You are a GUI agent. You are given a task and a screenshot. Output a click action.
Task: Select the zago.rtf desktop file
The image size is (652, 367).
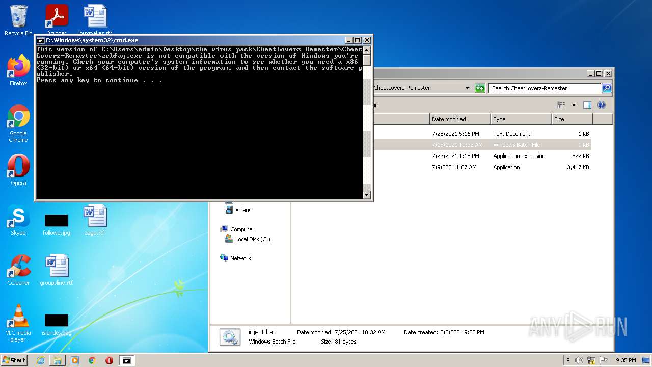coord(95,220)
